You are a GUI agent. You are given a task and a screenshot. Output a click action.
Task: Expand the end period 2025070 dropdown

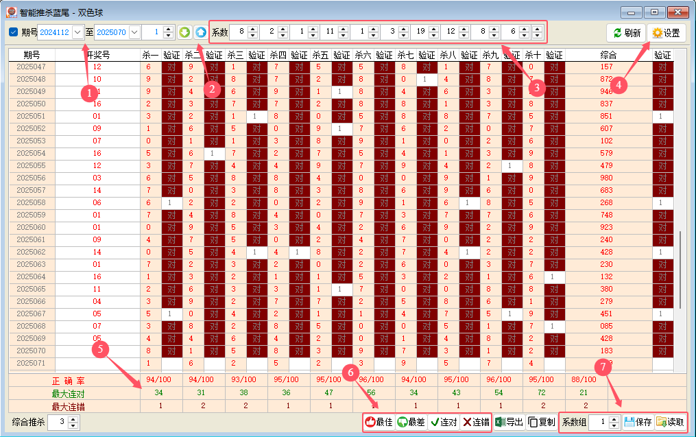(134, 32)
